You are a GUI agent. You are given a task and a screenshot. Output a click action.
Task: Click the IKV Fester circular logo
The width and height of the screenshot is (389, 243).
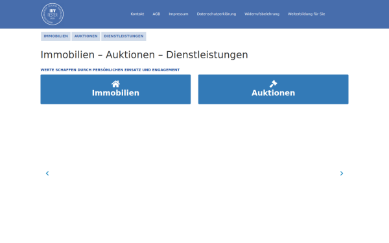point(53,14)
